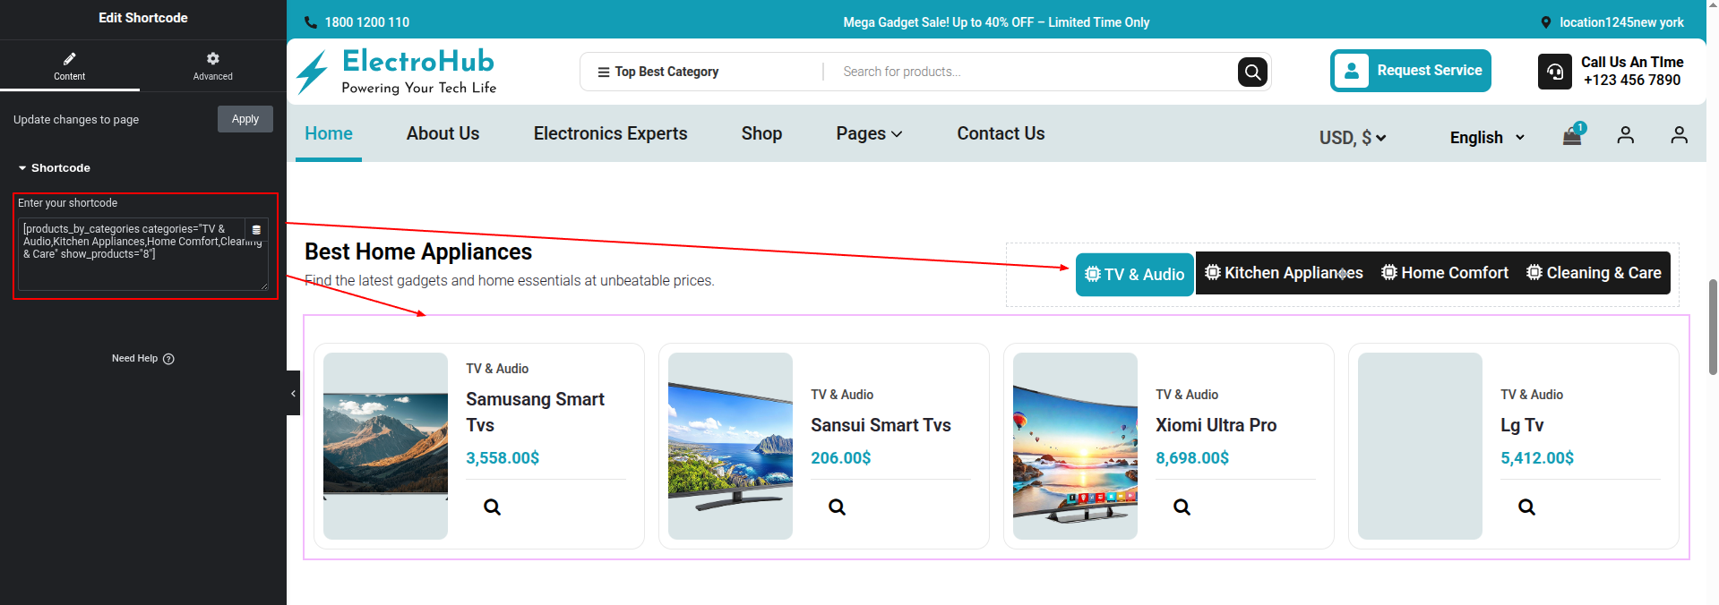
Task: Click dynamic tags icon in shortcode field
Action: (256, 230)
